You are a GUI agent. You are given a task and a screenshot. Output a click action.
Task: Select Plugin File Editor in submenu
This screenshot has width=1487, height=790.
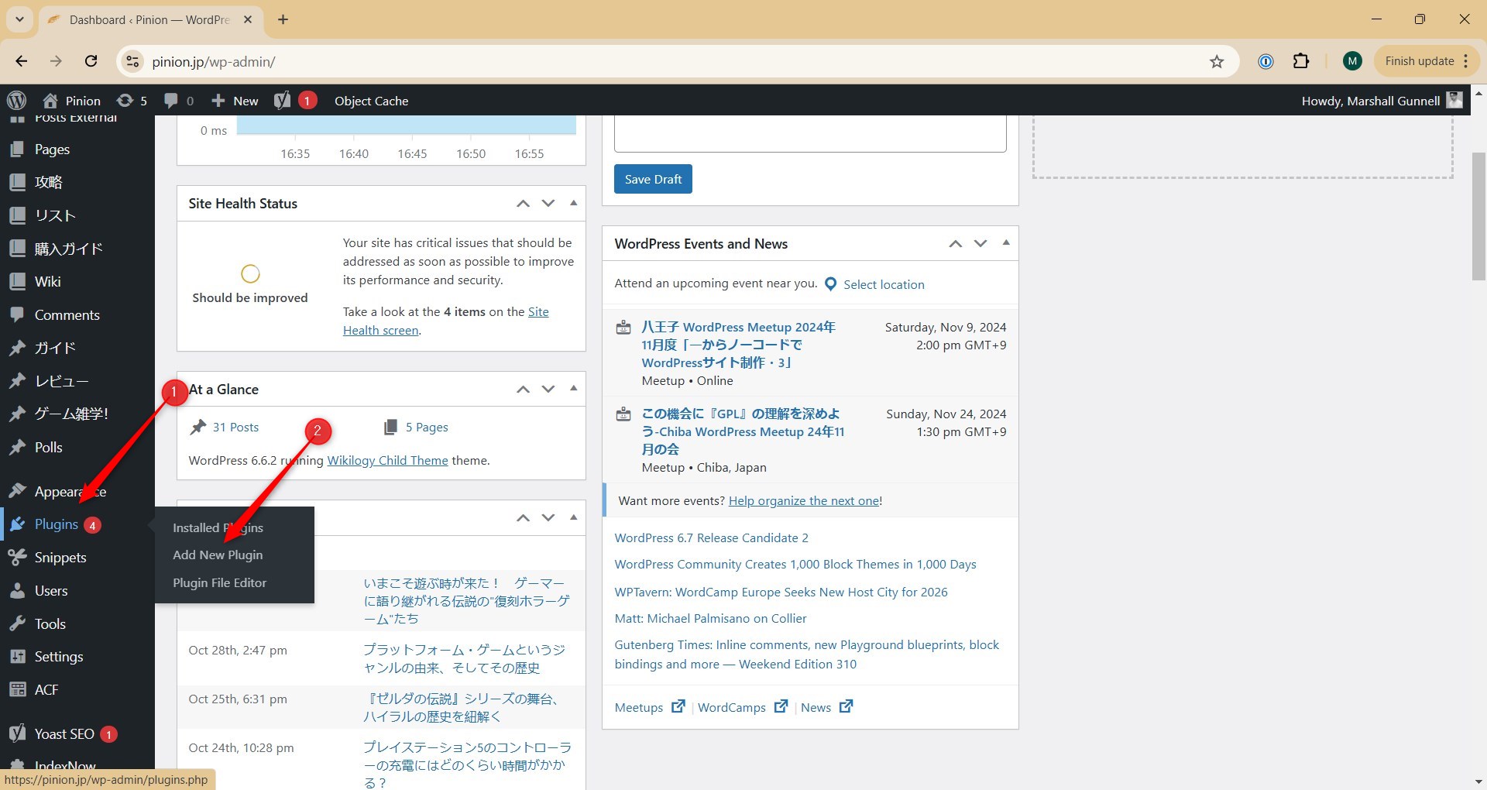[219, 583]
